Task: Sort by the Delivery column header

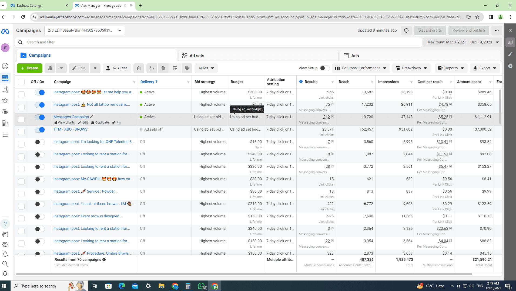Action: click(149, 82)
